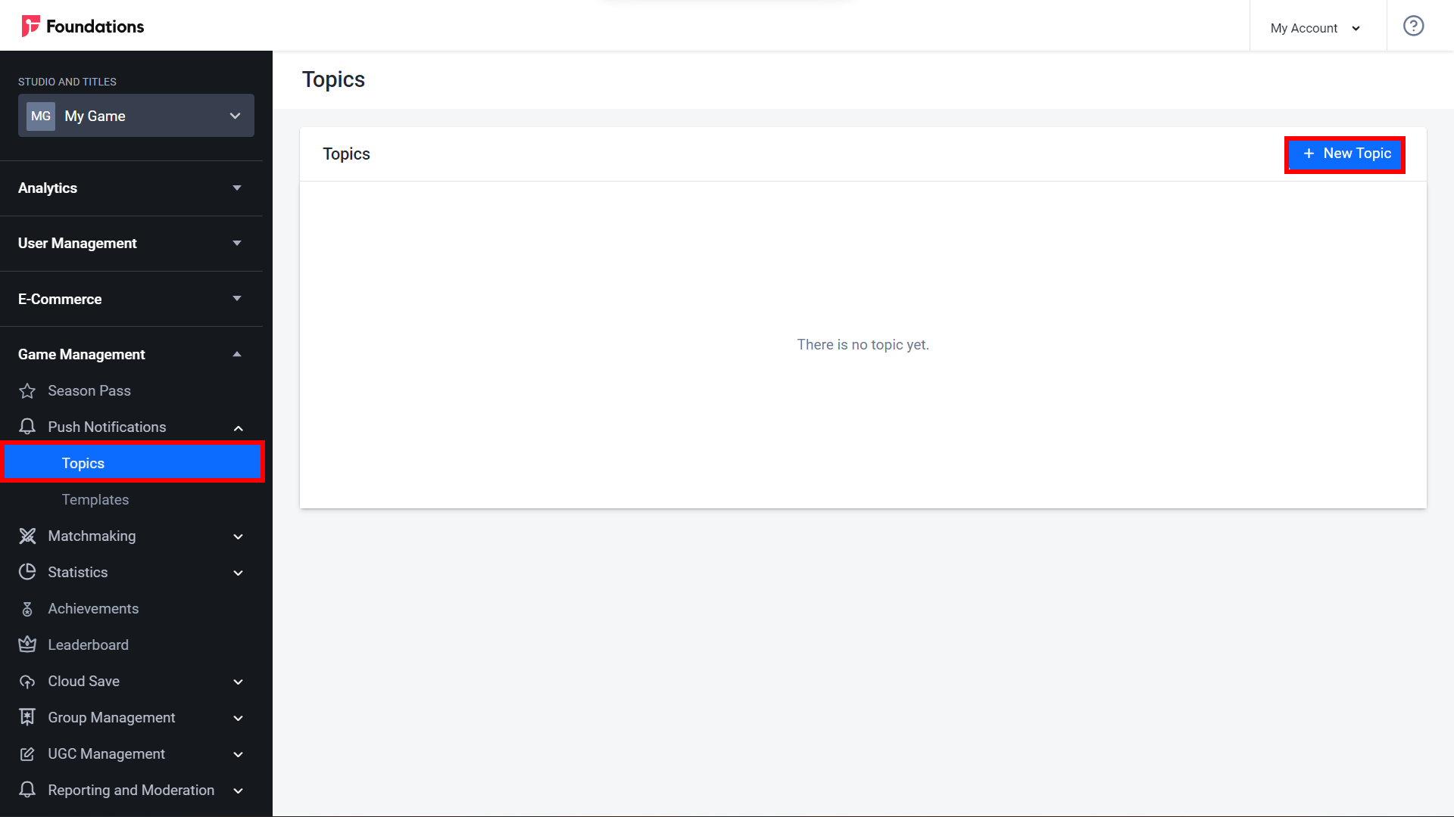This screenshot has width=1454, height=817.
Task: Select Templates under Push Notifications
Action: pos(95,499)
